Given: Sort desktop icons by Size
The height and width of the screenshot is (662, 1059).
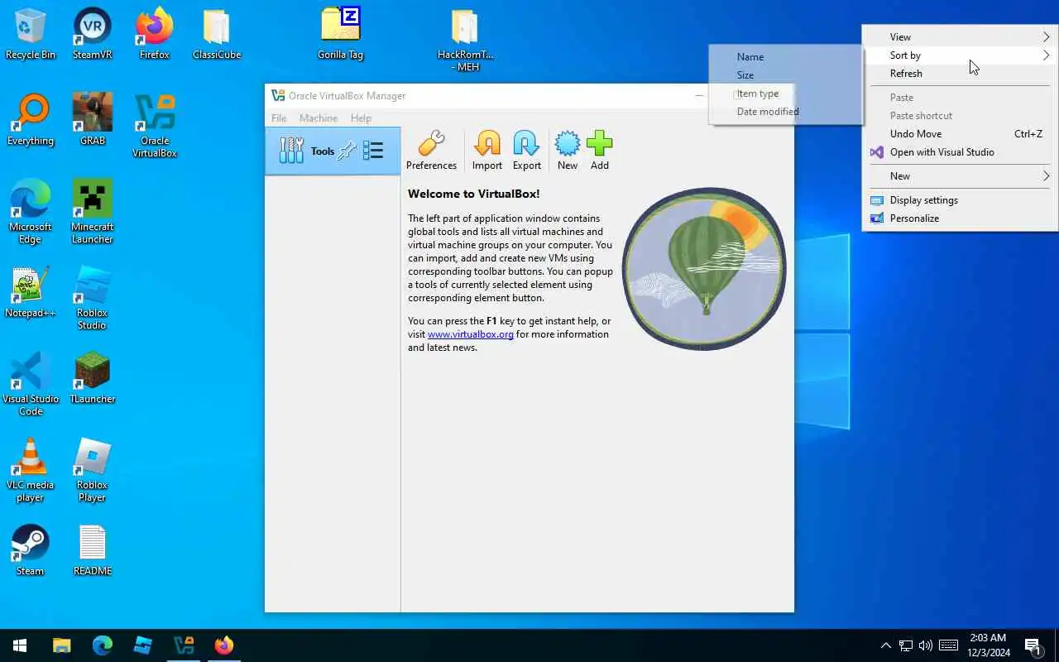Looking at the screenshot, I should [785, 75].
